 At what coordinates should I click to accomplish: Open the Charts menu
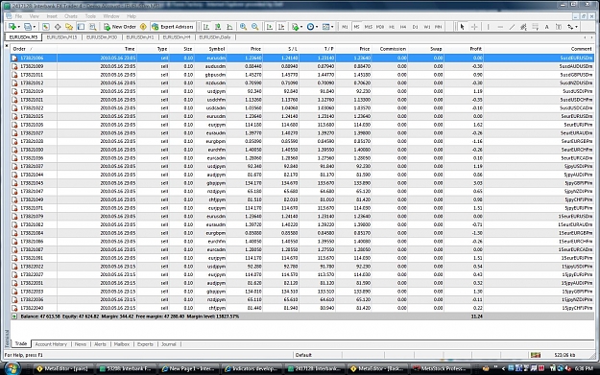71,16
